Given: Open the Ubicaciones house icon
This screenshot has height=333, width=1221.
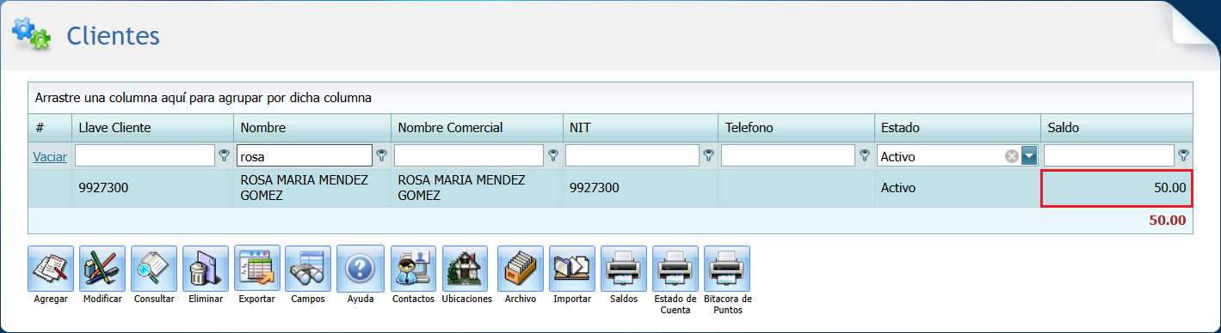Looking at the screenshot, I should point(466,269).
